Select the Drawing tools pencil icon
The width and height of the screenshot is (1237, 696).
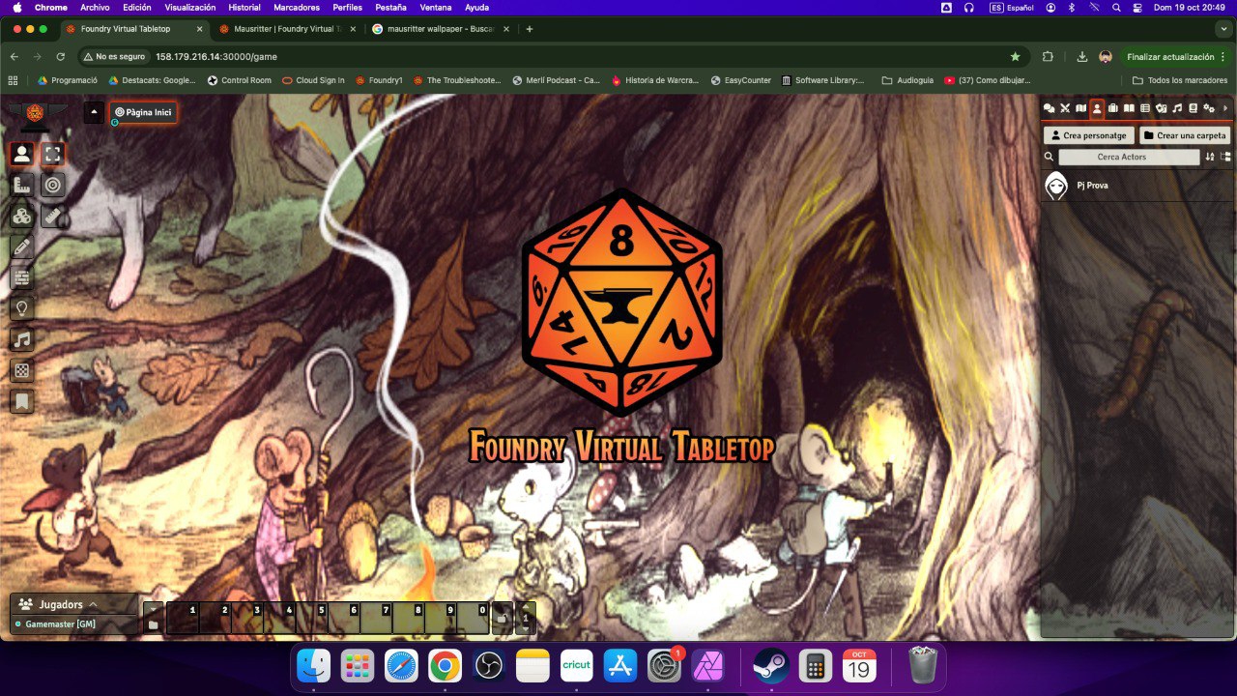[22, 246]
